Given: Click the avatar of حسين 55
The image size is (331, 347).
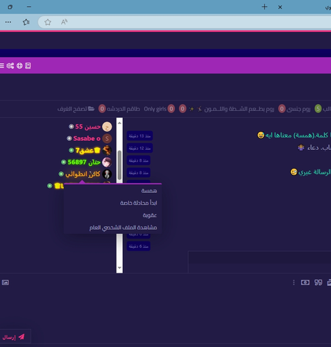Looking at the screenshot, I should tap(107, 127).
